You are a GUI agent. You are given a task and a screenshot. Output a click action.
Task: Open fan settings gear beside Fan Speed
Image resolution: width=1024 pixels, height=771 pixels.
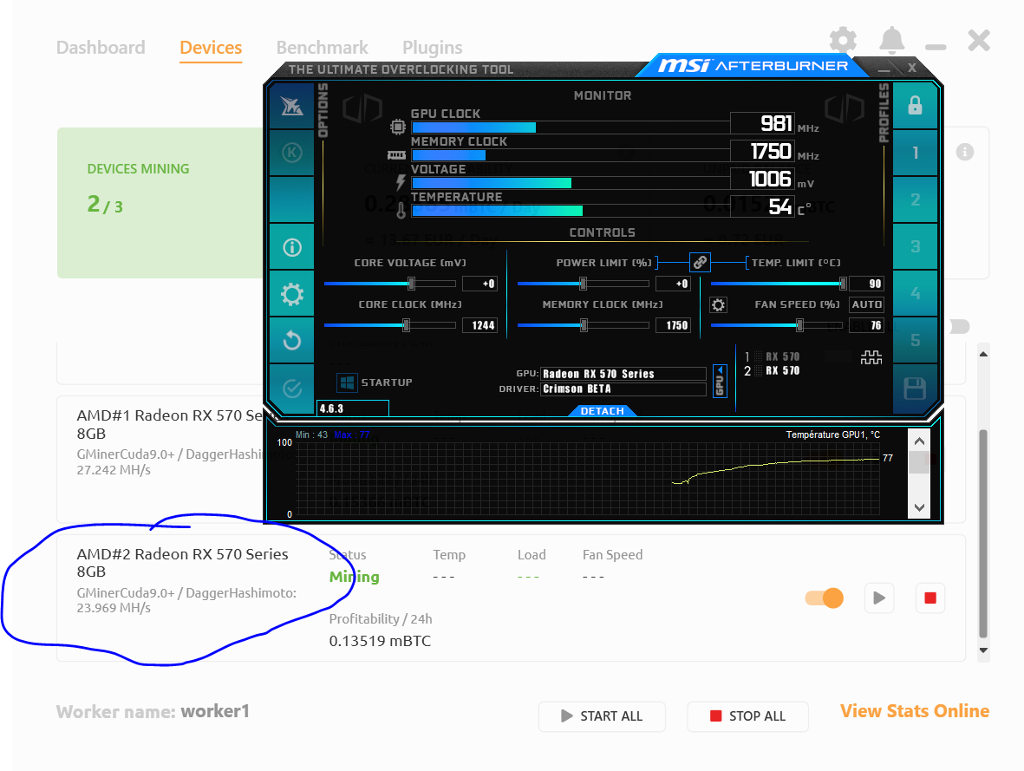(719, 305)
